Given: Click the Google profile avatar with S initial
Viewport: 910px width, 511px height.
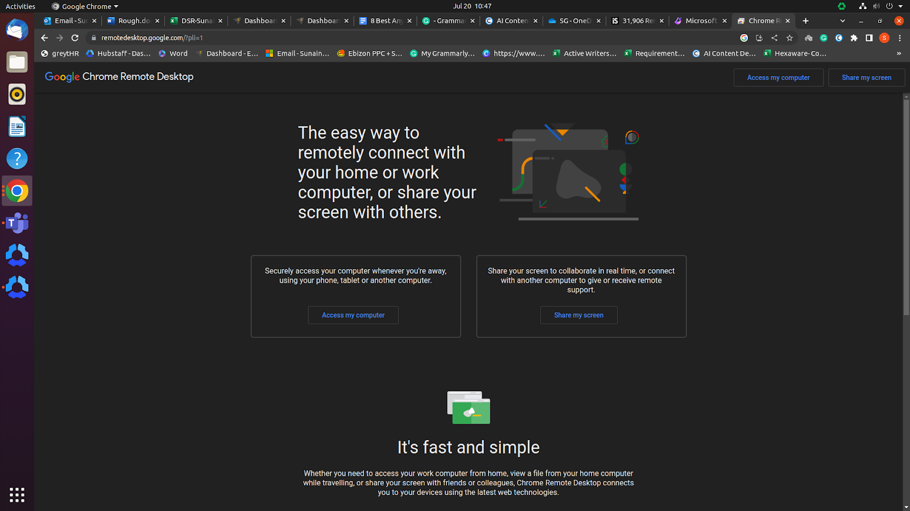Looking at the screenshot, I should tap(884, 38).
